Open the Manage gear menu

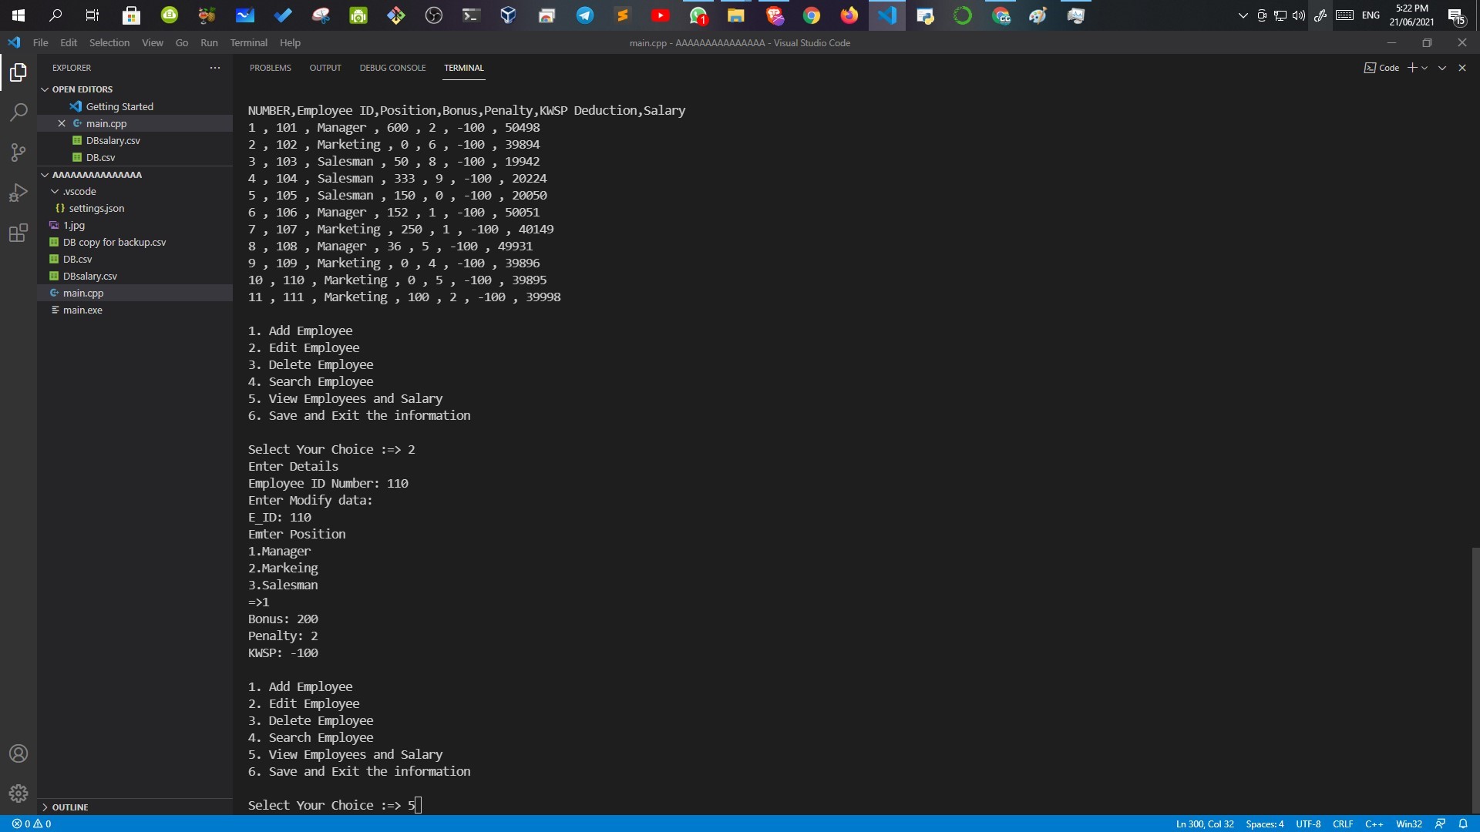18,793
